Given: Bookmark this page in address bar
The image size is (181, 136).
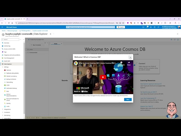Looking at the screenshot, I should [x=123, y=23].
